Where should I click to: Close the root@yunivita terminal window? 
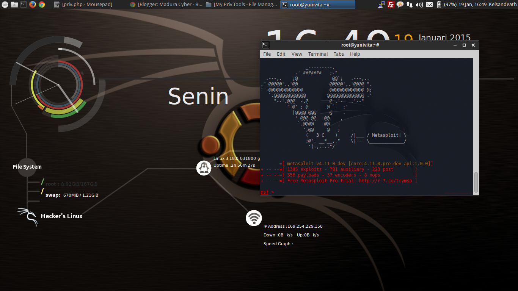point(473,45)
